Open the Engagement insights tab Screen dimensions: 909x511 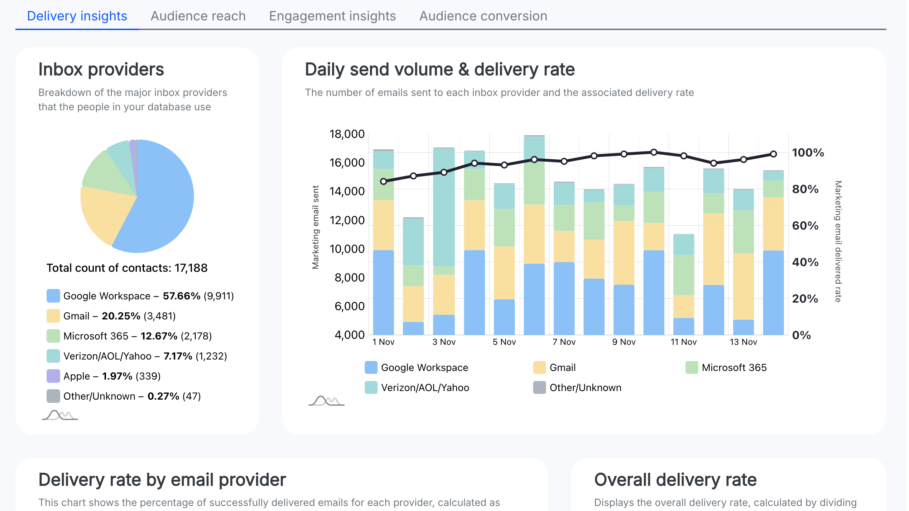coord(332,16)
